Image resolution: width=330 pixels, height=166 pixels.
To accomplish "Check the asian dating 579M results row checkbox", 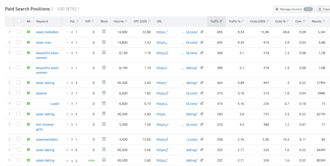I will tap(19, 83).
